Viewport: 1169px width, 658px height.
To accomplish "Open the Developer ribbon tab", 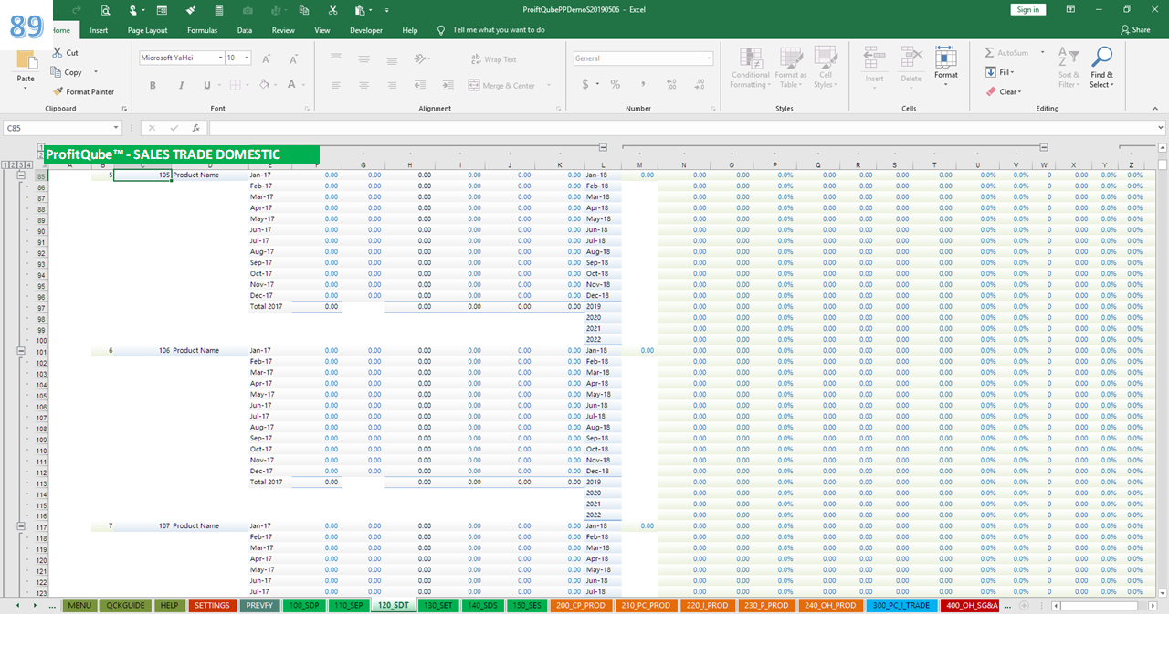I will point(366,30).
